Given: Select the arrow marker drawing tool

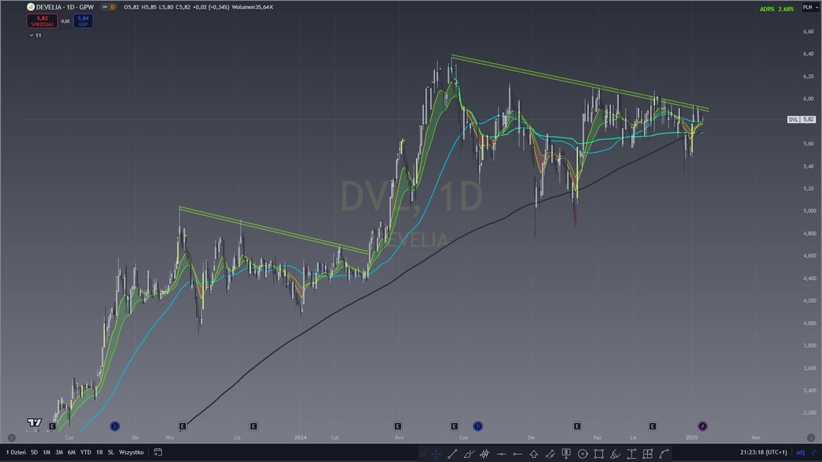Looking at the screenshot, I should (x=534, y=454).
